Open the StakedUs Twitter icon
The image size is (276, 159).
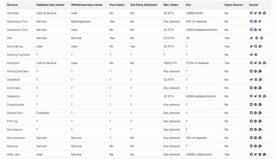pos(255,96)
